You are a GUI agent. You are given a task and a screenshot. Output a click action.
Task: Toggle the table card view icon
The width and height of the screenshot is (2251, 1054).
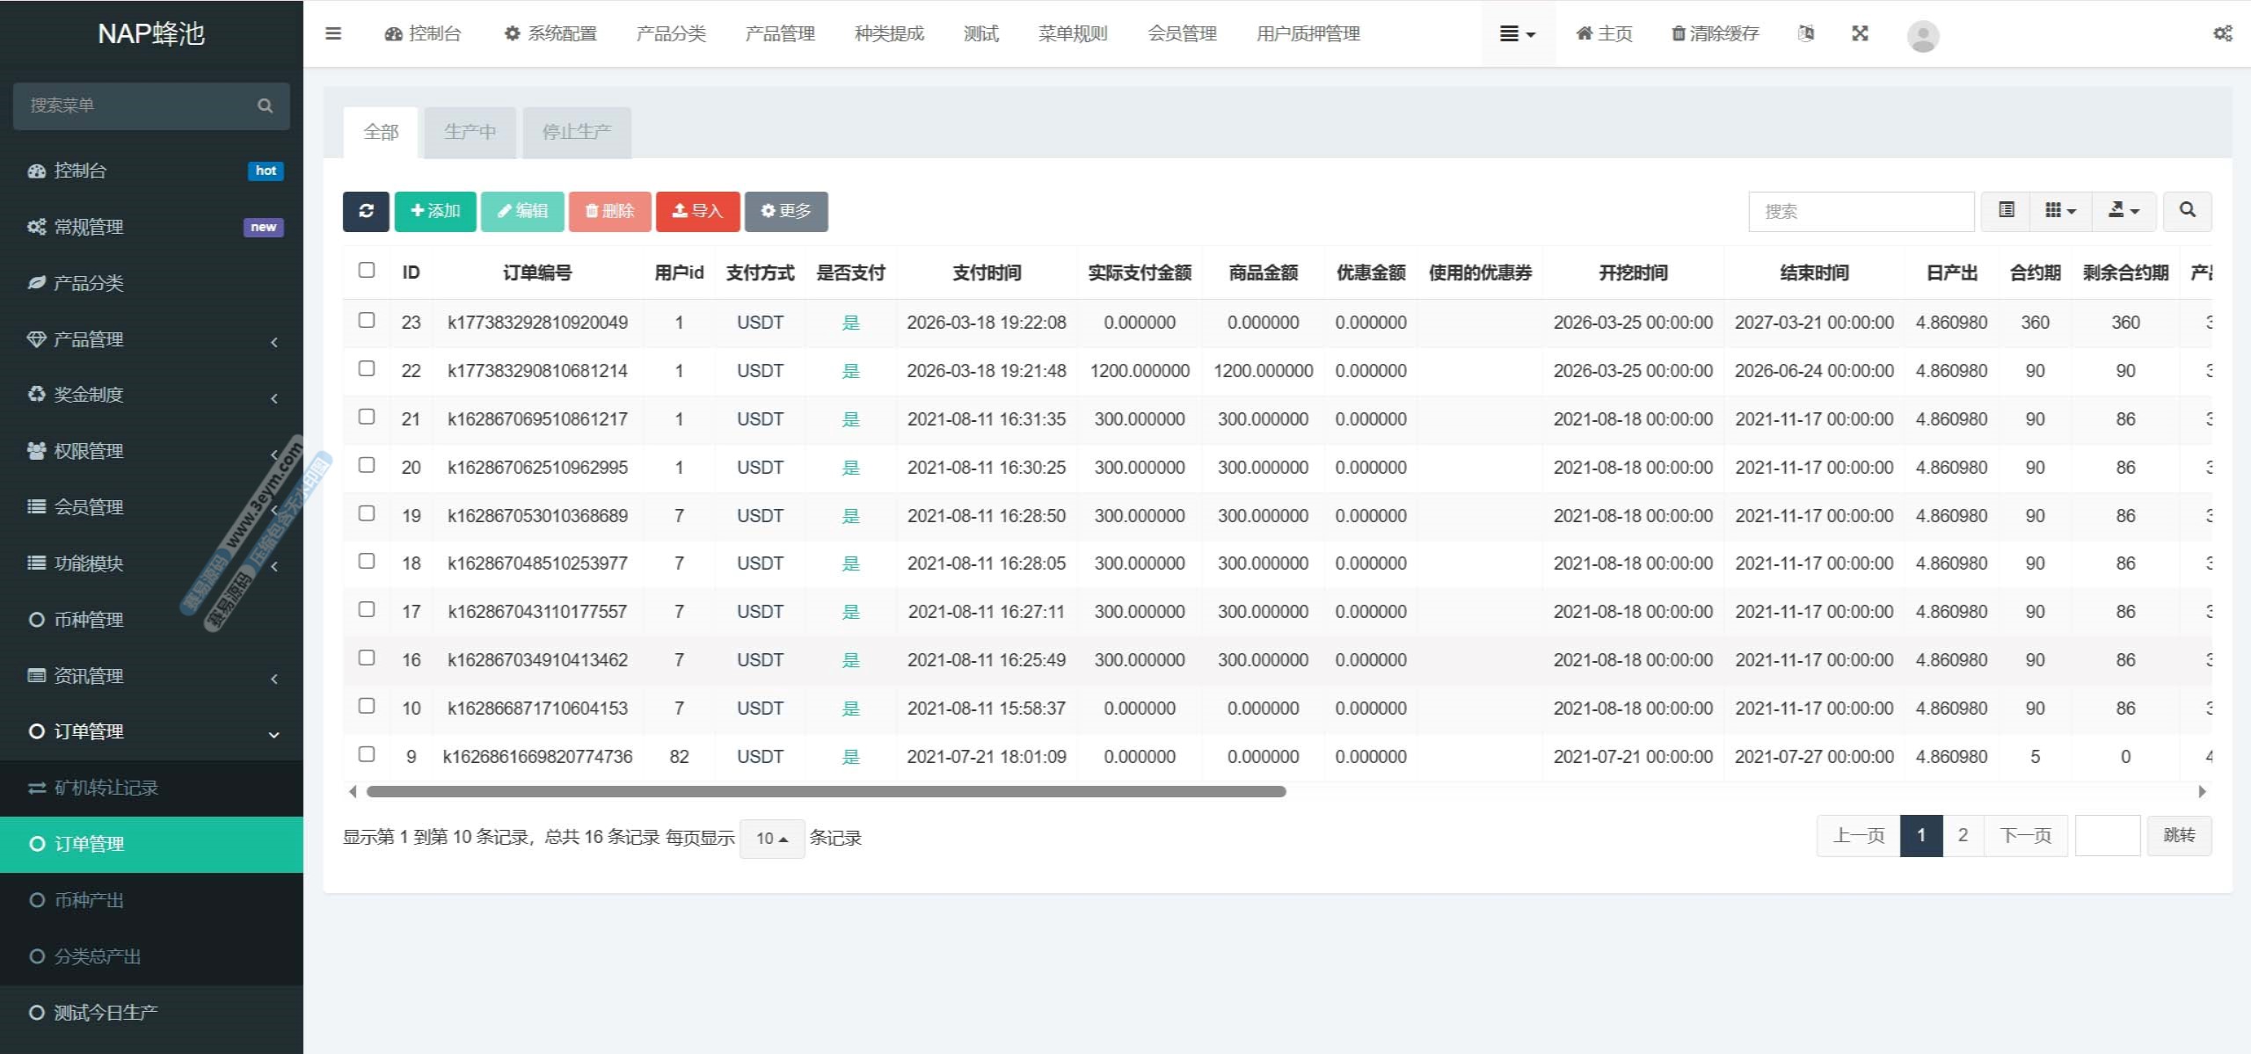click(2007, 211)
